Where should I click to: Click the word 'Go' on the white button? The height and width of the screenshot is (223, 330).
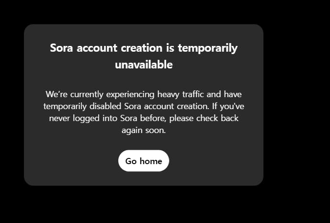131,161
